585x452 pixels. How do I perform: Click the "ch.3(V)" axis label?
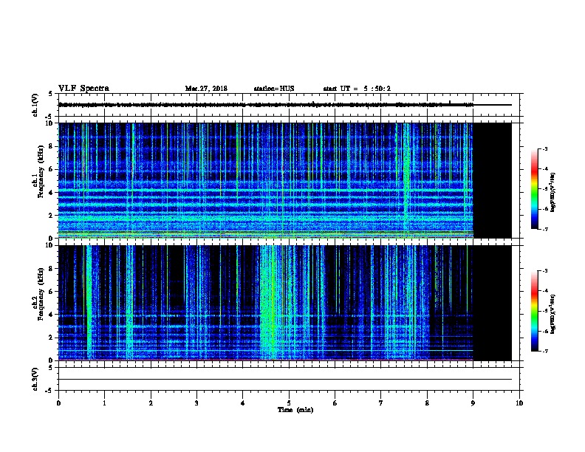[x=35, y=379]
